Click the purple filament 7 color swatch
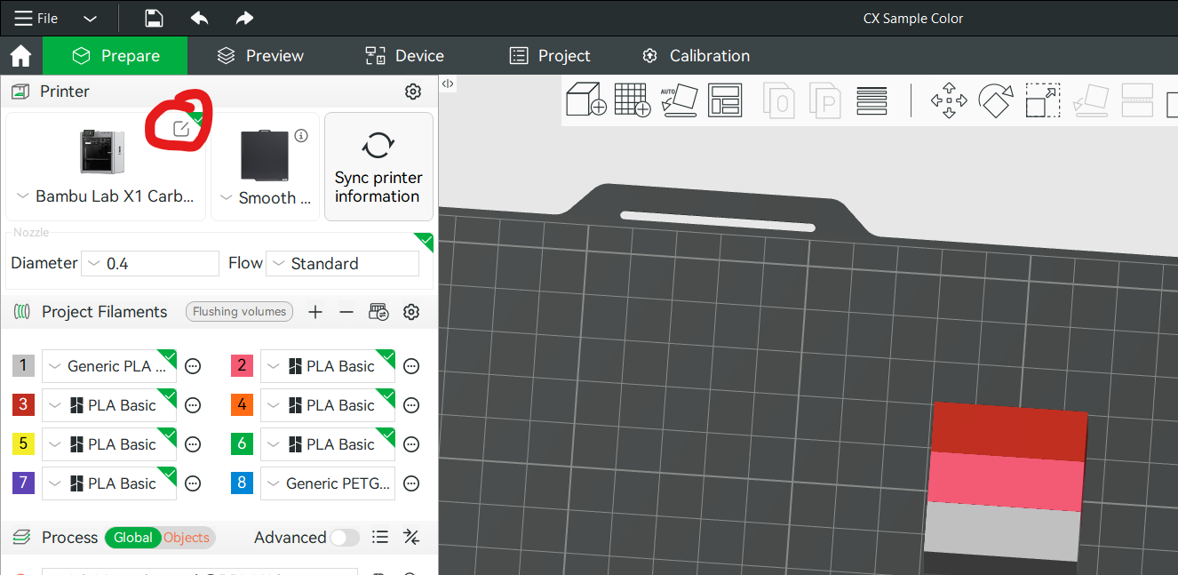 [23, 483]
